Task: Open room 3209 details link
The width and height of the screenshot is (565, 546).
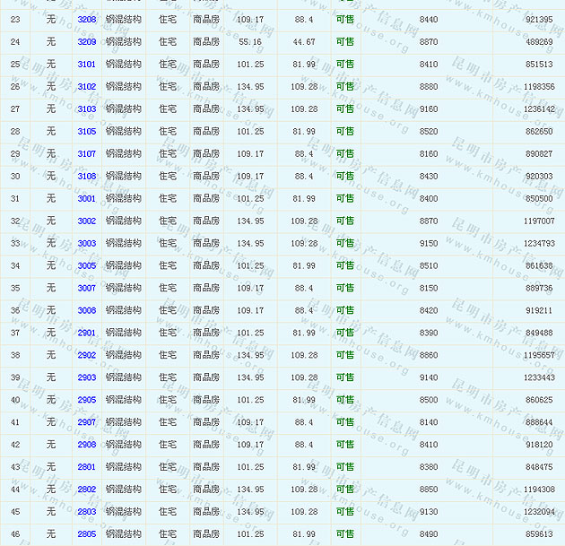Action: coord(86,42)
